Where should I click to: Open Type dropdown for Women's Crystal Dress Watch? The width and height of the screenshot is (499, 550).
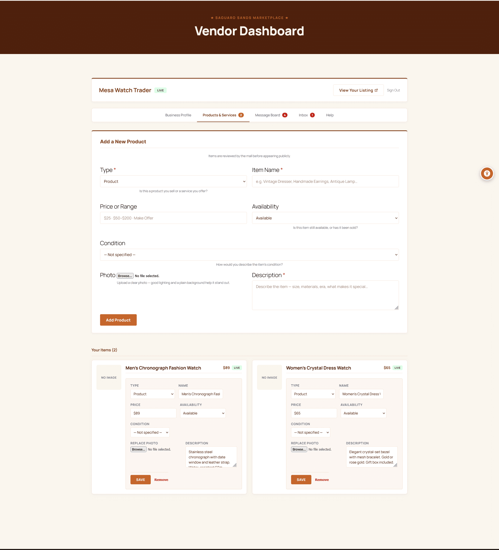(313, 394)
